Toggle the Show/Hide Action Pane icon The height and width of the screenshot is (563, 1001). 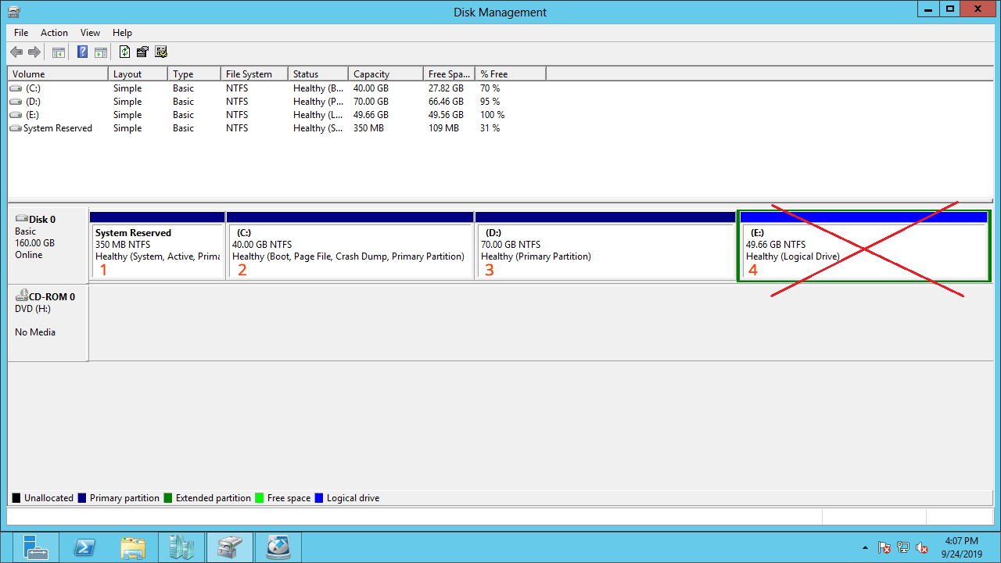[x=101, y=52]
